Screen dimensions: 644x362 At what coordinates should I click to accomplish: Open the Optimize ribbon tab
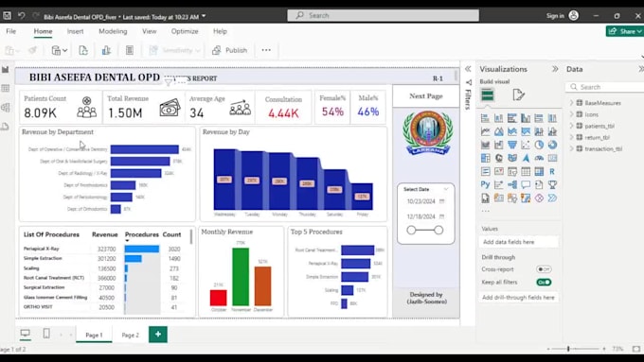coord(185,31)
